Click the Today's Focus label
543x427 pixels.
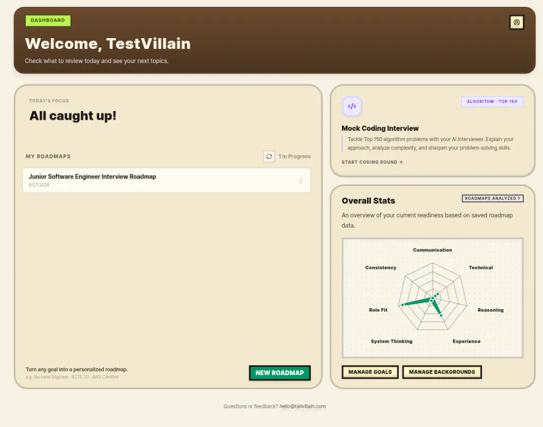pyautogui.click(x=49, y=101)
